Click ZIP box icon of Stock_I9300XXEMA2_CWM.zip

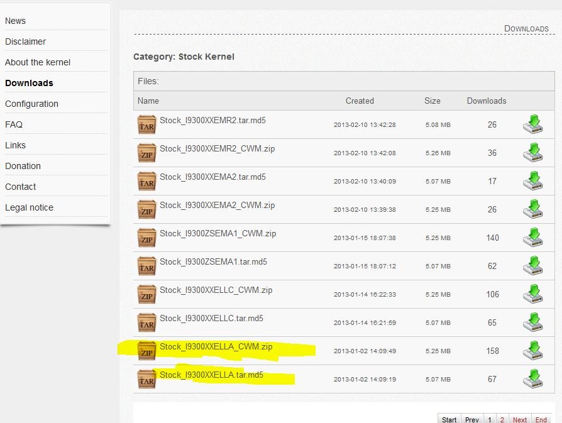coord(147,209)
